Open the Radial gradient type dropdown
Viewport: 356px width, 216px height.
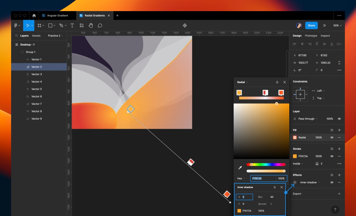[242, 82]
